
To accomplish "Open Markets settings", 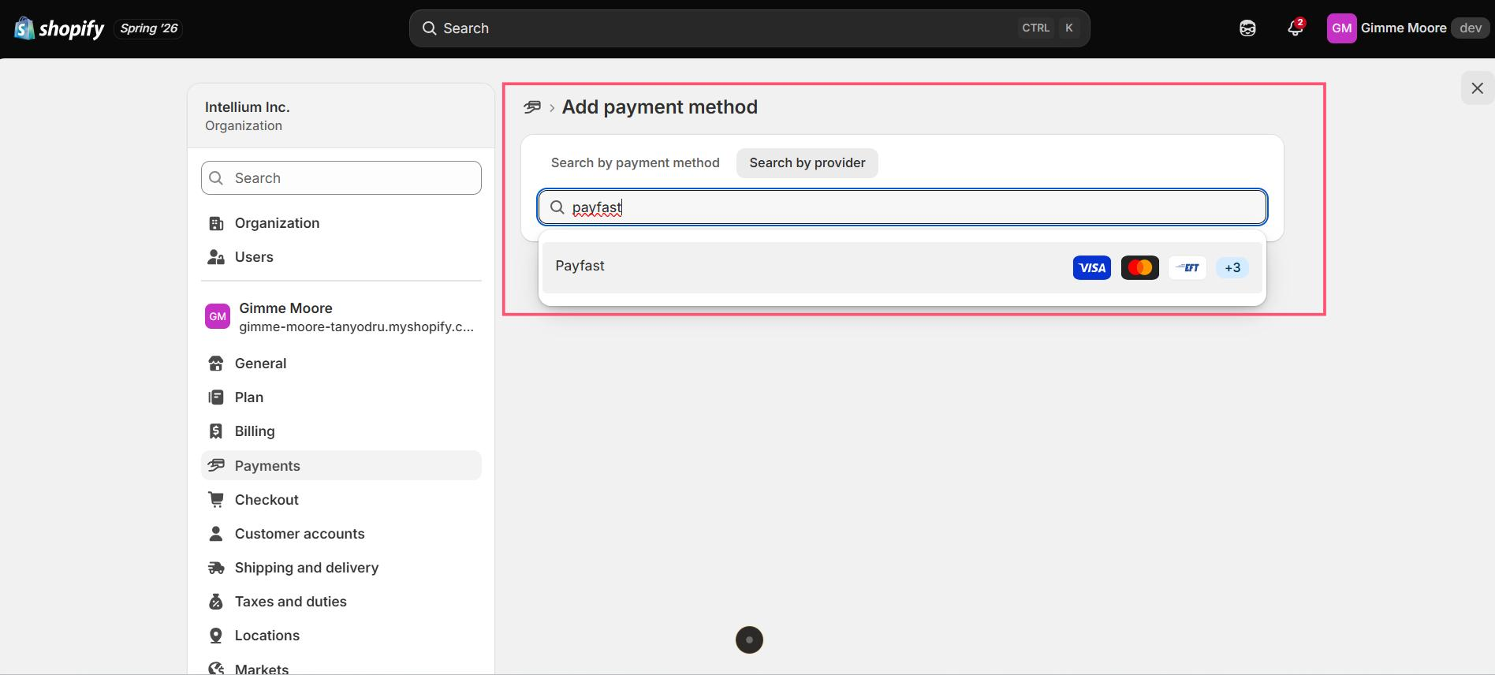I will [341, 669].
